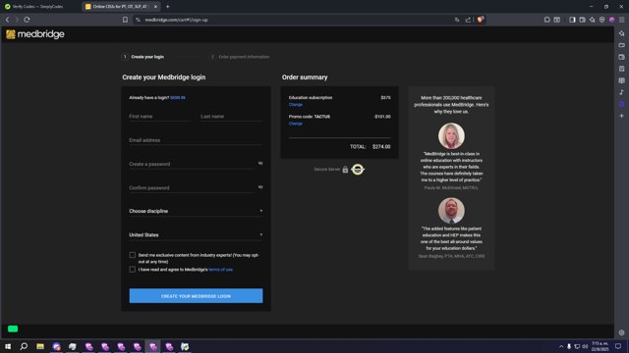
Task: Click the secure server badge icon
Action: click(358, 170)
